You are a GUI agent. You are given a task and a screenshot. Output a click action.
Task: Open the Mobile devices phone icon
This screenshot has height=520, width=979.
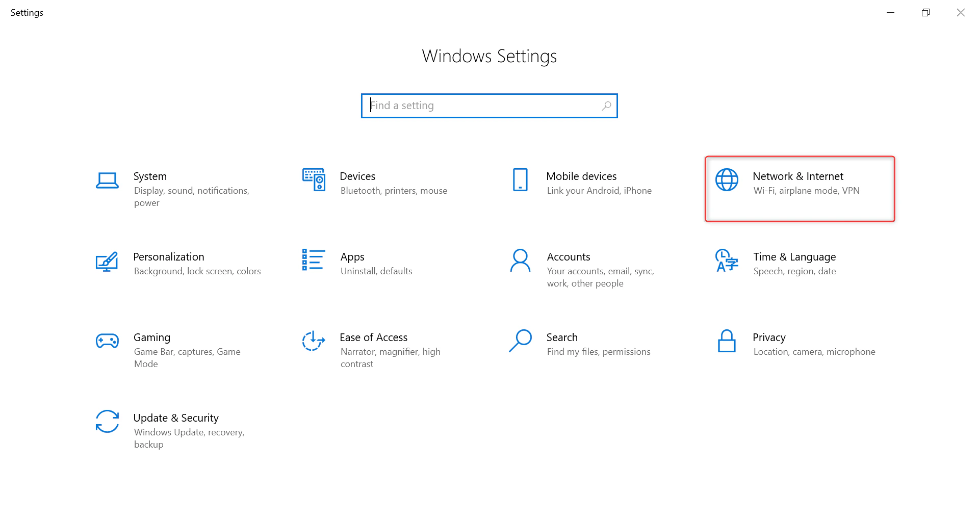pos(520,180)
